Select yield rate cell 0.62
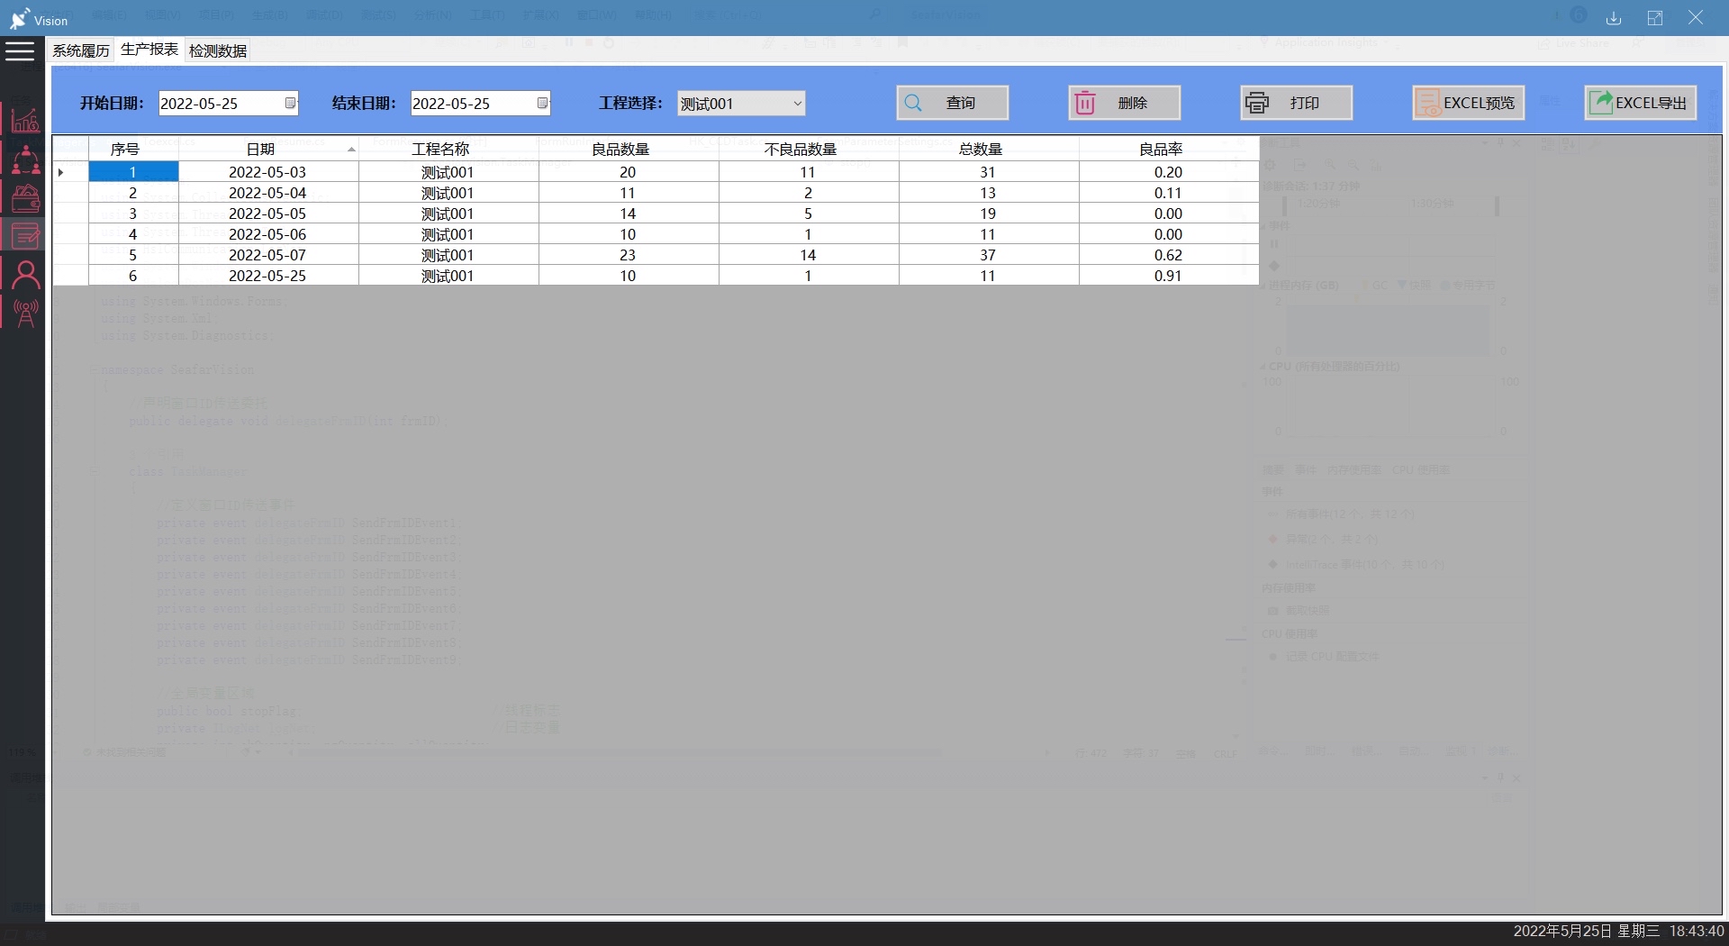The height and width of the screenshot is (946, 1729). tap(1168, 255)
